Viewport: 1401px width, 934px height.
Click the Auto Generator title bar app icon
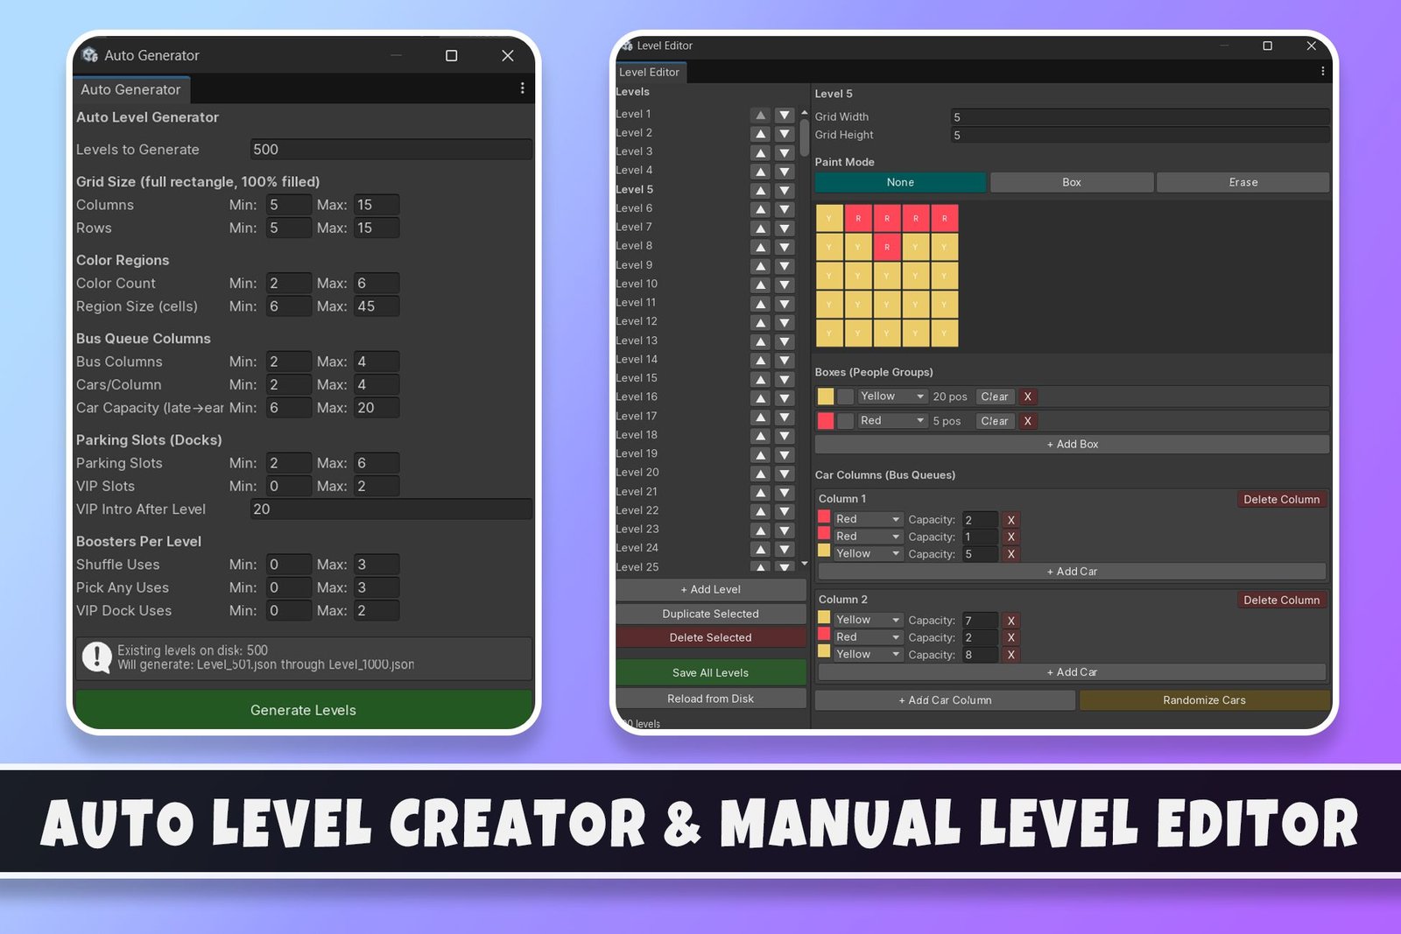pos(91,54)
